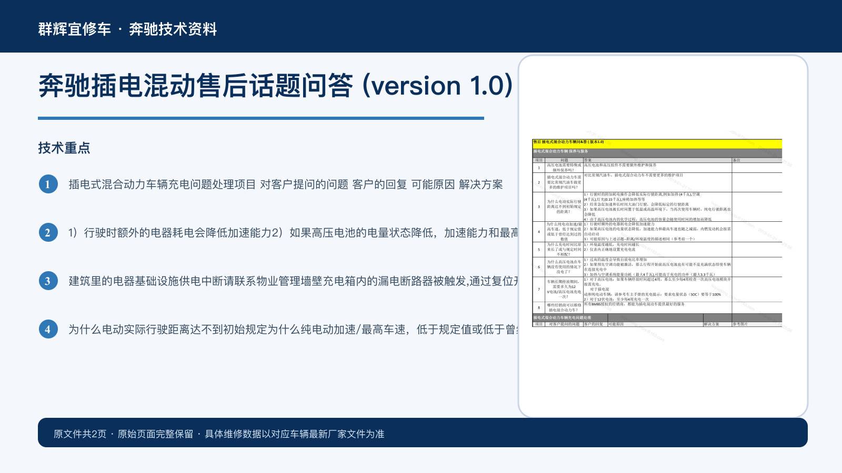Select the title 奔驰插电混动售后话题问答 (version 1.0)
This screenshot has height=473, width=842.
click(x=275, y=85)
